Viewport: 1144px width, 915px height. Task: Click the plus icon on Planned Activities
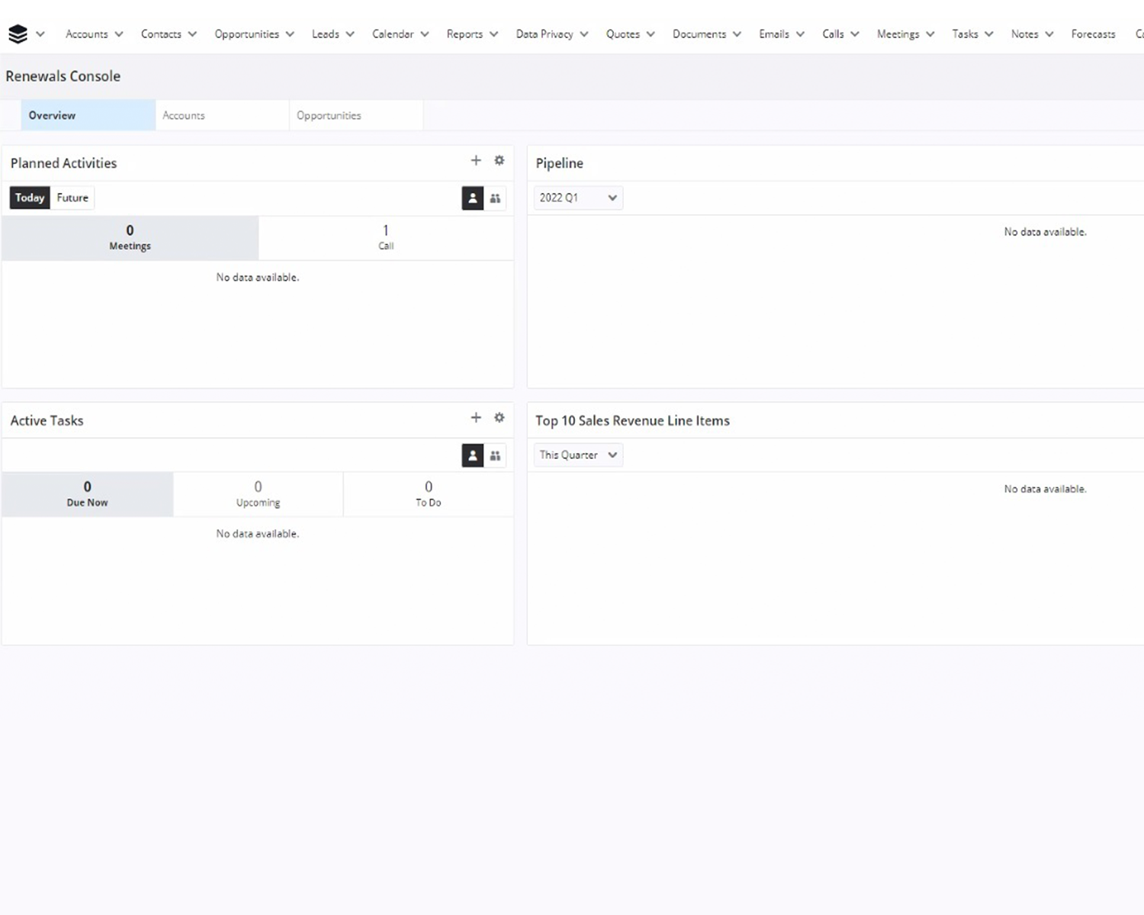coord(476,160)
